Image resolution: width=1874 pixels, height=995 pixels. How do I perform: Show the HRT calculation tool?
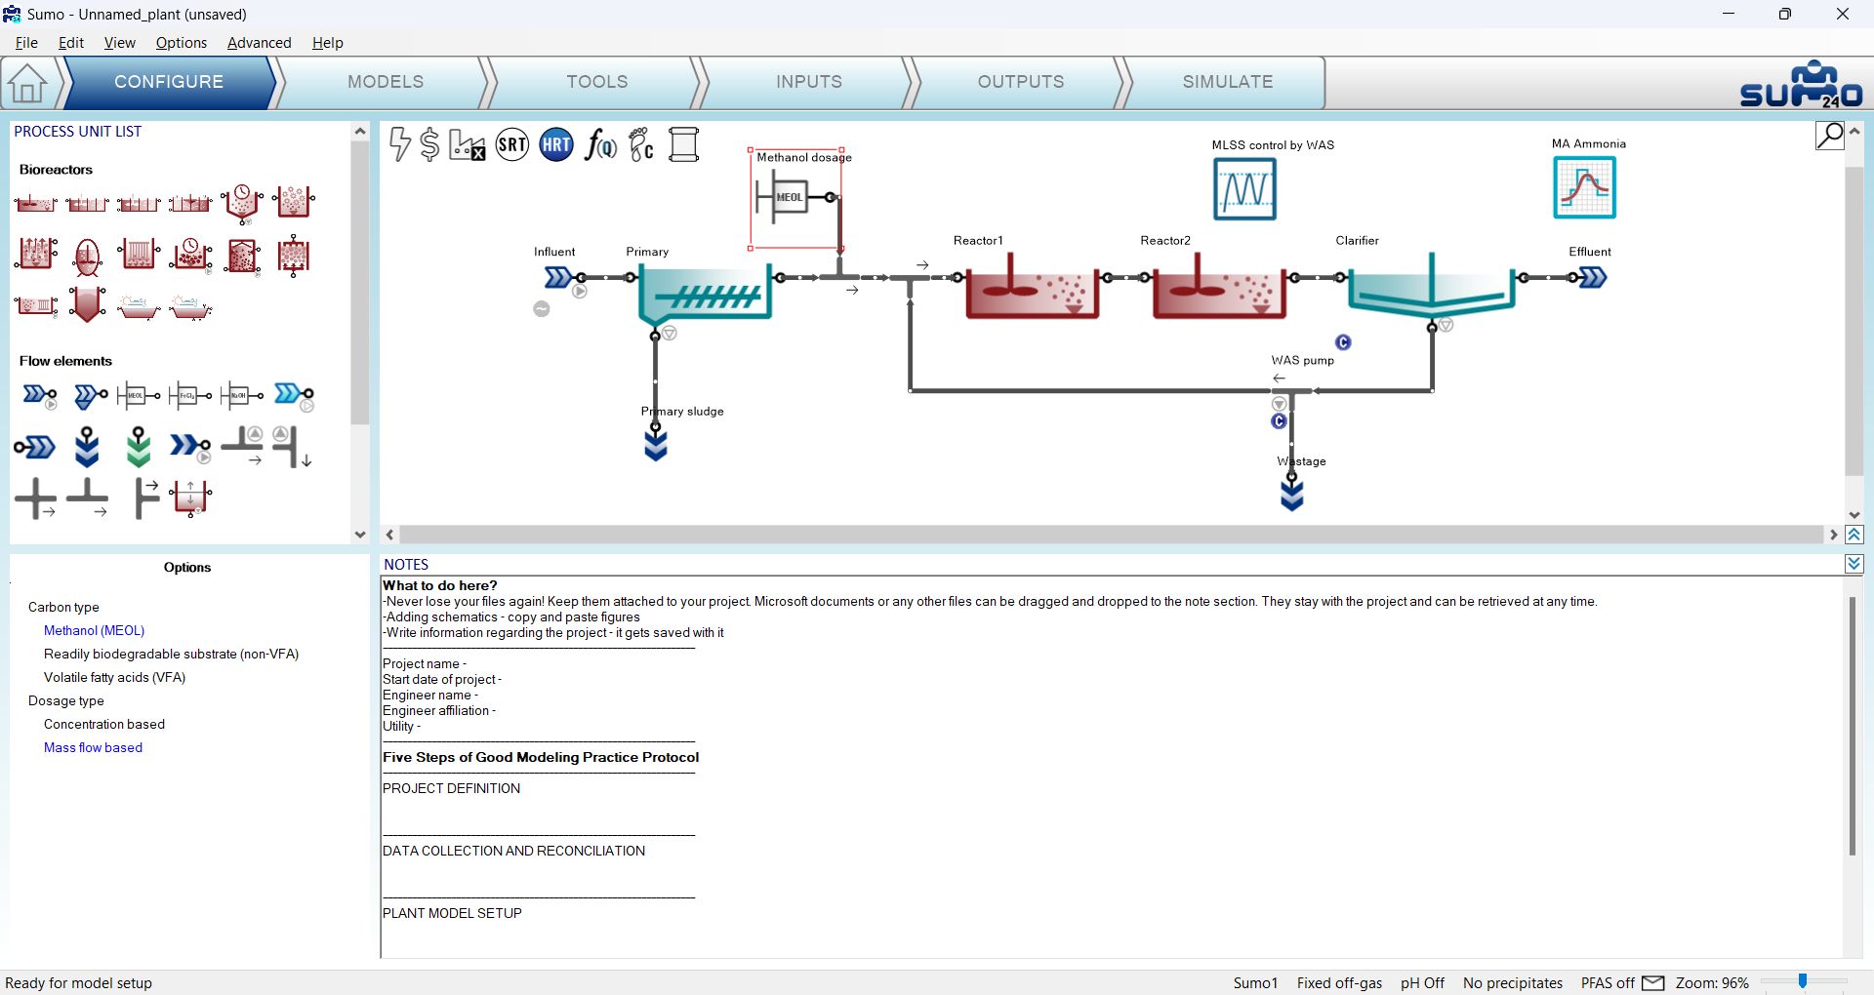556,145
